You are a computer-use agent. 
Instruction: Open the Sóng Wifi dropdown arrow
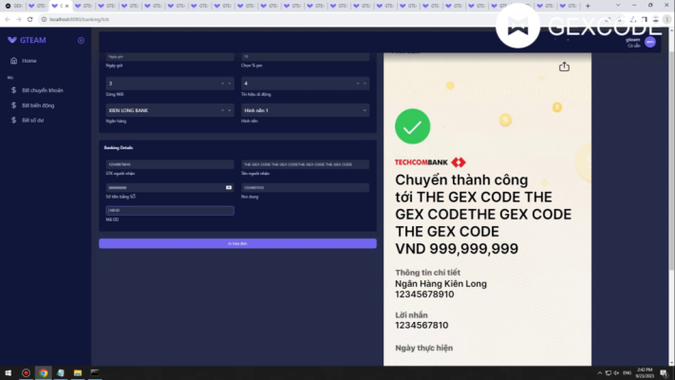pyautogui.click(x=230, y=84)
